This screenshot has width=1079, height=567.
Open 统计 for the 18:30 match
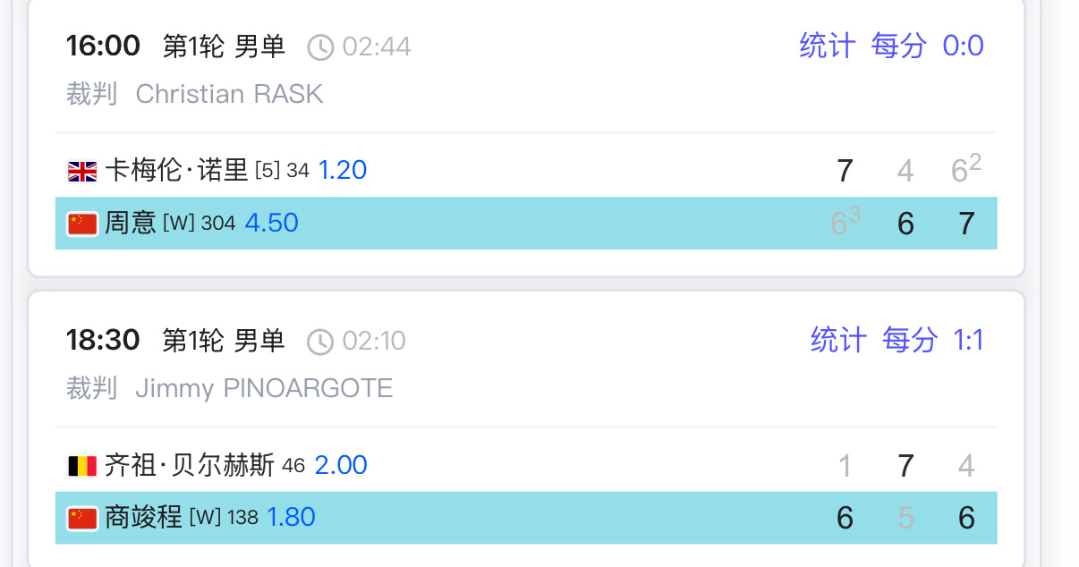point(838,340)
